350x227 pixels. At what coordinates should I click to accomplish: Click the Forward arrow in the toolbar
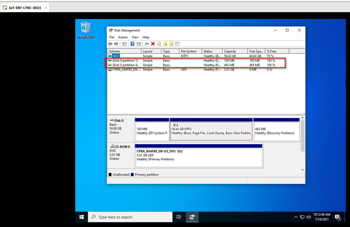tap(116, 44)
